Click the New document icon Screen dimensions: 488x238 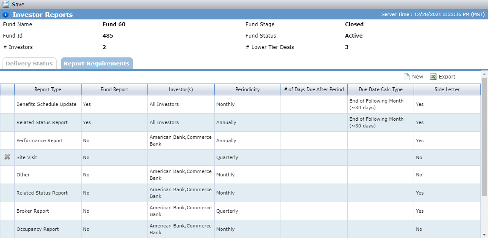click(406, 77)
